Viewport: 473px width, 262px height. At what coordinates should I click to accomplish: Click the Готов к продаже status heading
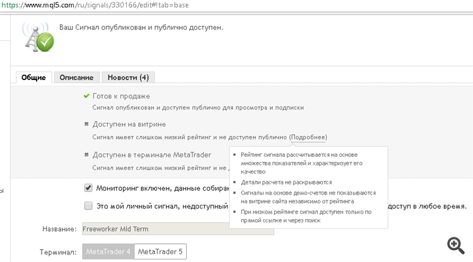pyautogui.click(x=121, y=96)
